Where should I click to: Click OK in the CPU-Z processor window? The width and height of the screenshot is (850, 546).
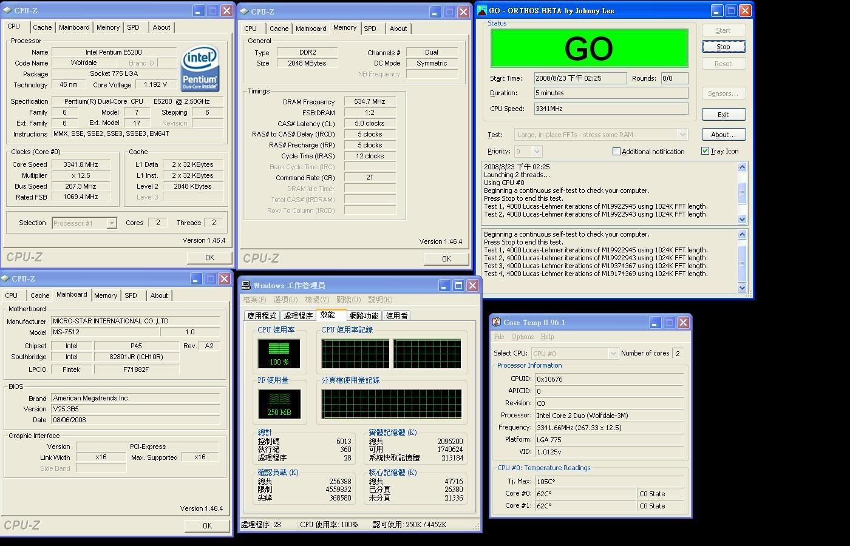(x=209, y=258)
